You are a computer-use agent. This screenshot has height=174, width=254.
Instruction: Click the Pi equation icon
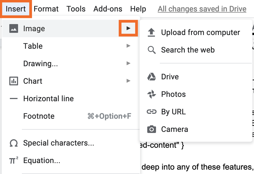coord(14,160)
